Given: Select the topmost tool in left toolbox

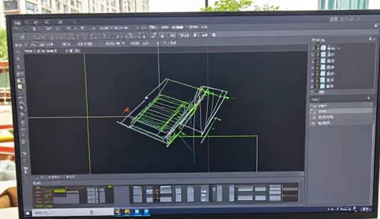Looking at the screenshot, I should (18, 53).
